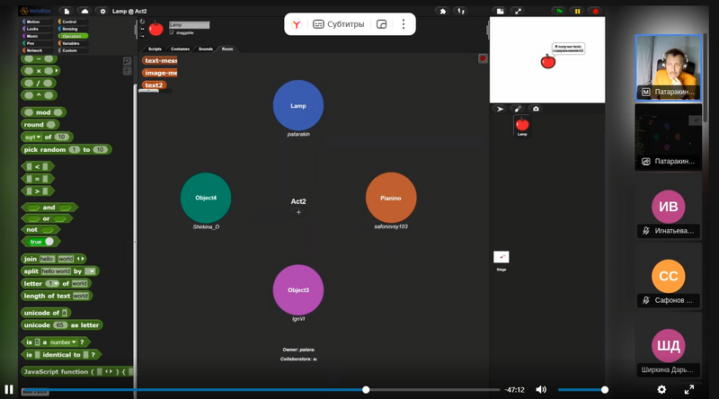The image size is (719, 399).
Task: Toggle the draggable checkbox for Lamp
Action: 172,32
